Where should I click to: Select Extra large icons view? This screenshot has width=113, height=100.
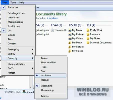(18, 13)
